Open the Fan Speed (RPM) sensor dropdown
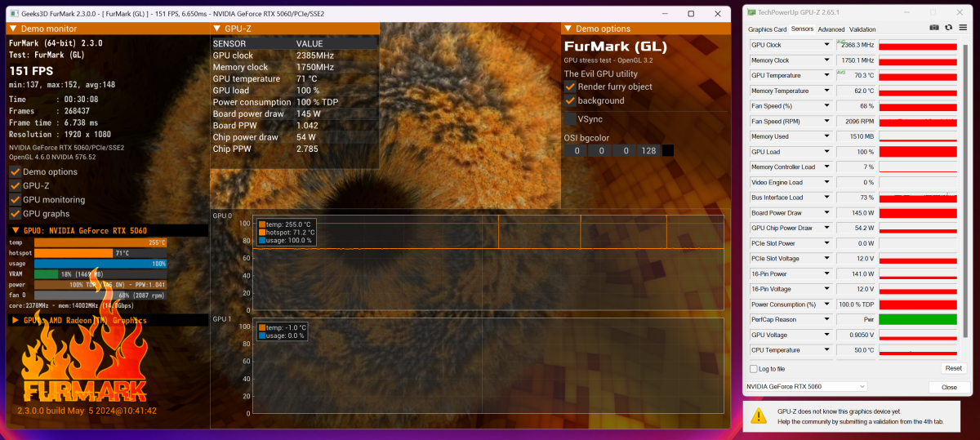The width and height of the screenshot is (980, 440). [x=826, y=122]
